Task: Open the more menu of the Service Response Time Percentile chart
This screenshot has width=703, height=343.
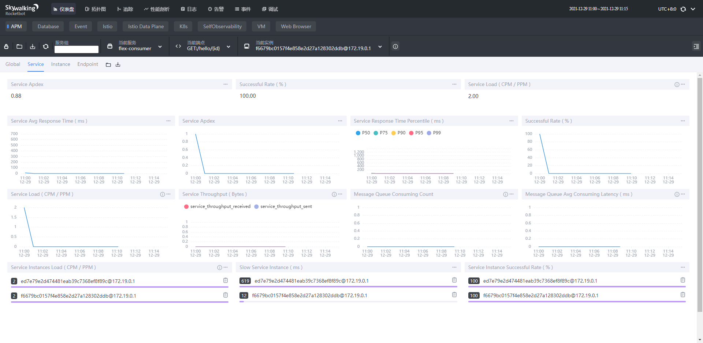Action: click(512, 121)
